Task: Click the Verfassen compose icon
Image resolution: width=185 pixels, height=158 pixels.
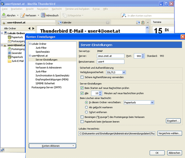Action: pyautogui.click(x=23, y=15)
